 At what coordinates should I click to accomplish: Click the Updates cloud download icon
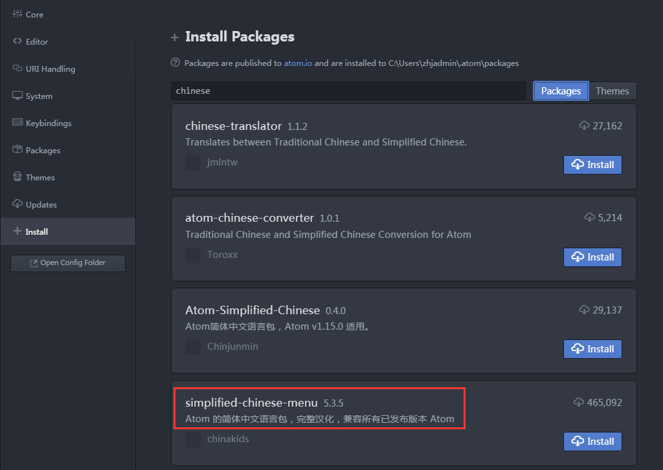[17, 204]
